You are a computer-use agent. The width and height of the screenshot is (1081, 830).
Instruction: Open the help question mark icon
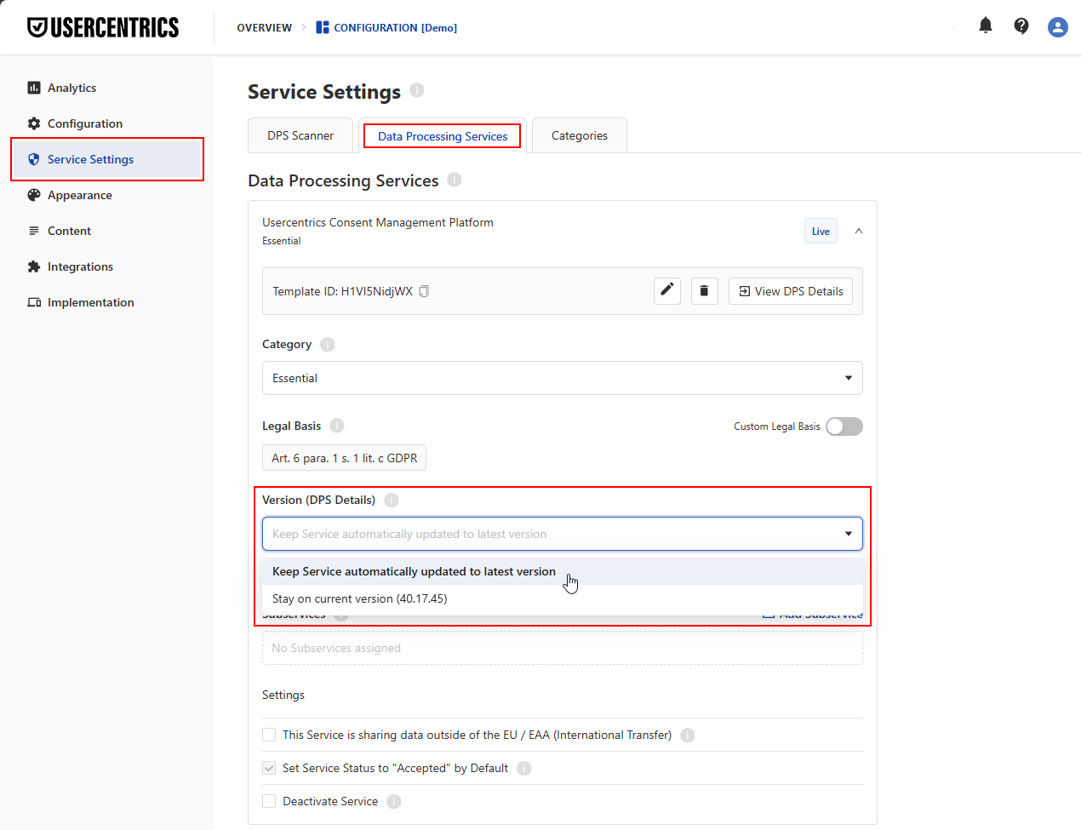(x=1021, y=26)
